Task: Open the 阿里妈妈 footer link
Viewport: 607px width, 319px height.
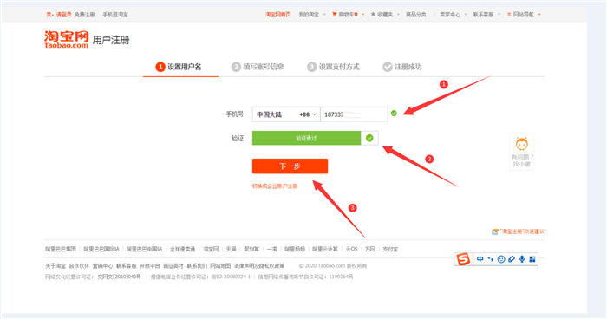Action: [295, 249]
